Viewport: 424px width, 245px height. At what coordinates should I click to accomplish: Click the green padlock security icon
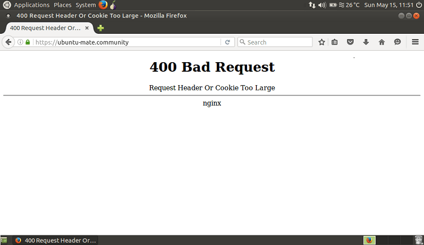pyautogui.click(x=28, y=42)
